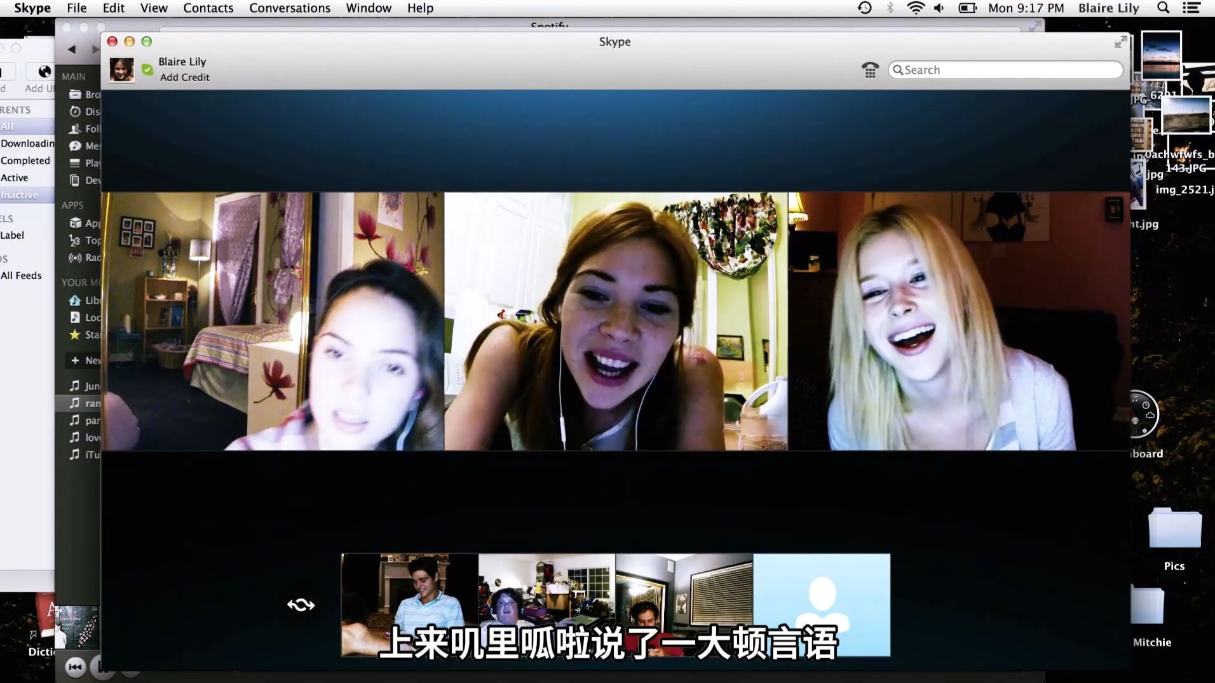Click Spotify's previous track button
This screenshot has height=683, width=1215.
(75, 666)
